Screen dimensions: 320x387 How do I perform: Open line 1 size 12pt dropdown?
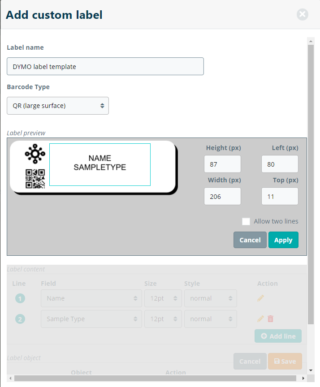pyautogui.click(x=163, y=298)
